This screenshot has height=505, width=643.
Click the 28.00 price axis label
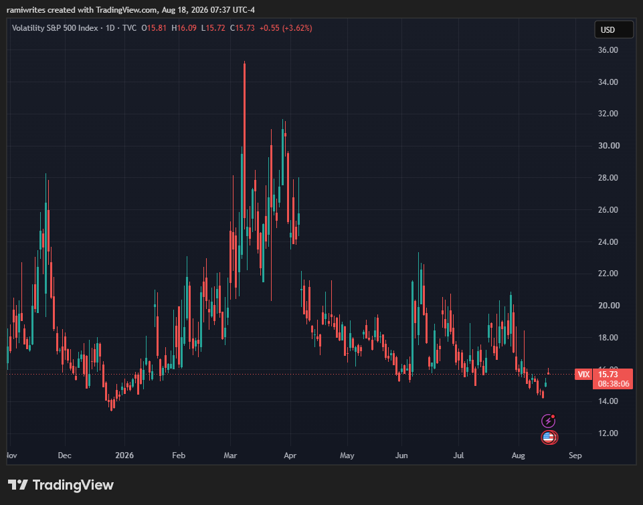[x=608, y=177]
